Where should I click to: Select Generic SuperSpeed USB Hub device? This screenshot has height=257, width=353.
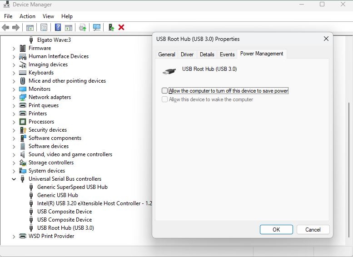pos(72,187)
